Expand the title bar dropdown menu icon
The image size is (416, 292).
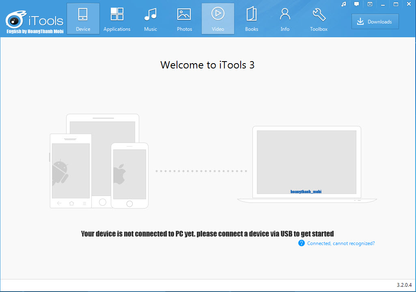(x=370, y=4)
